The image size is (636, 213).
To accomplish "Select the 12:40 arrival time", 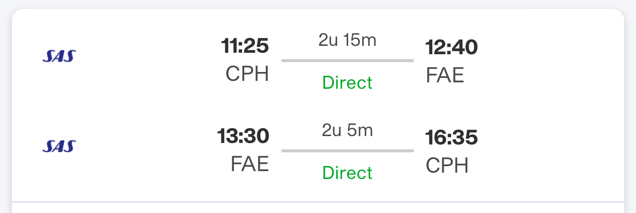I will click(452, 47).
